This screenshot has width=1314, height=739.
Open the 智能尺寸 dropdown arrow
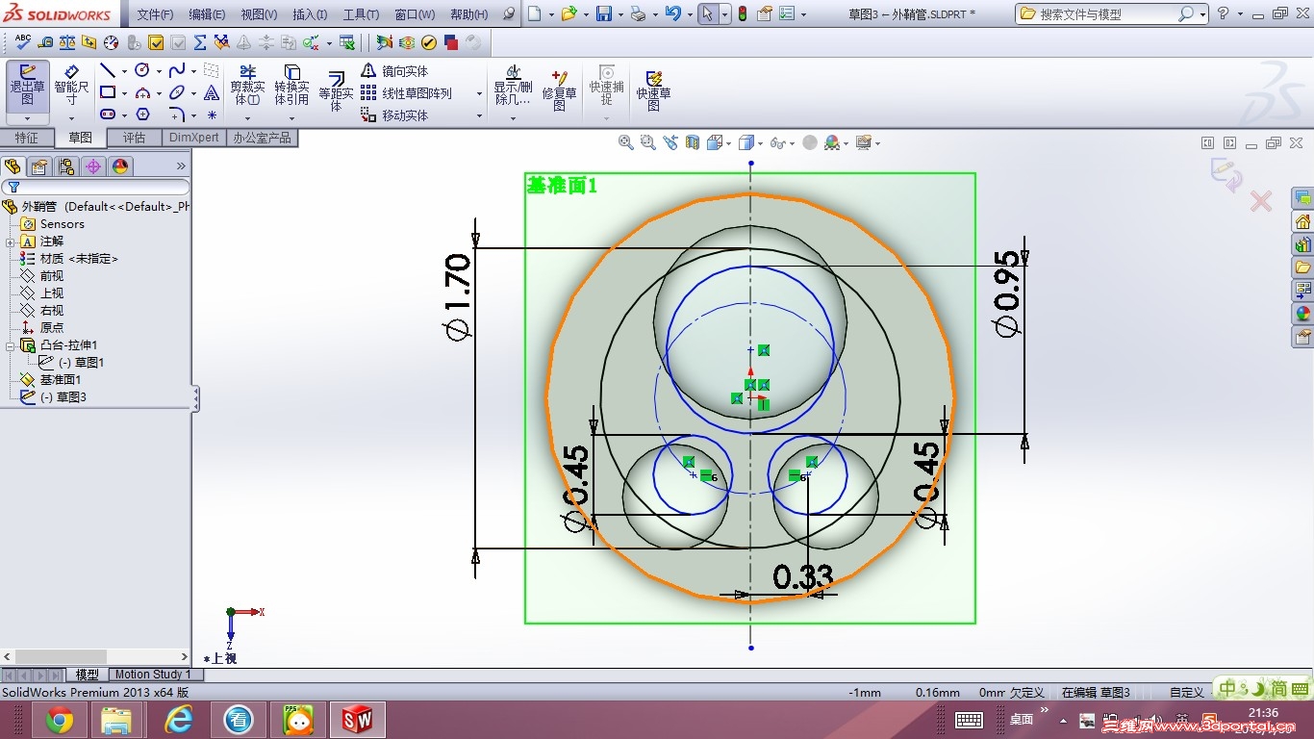(72, 119)
